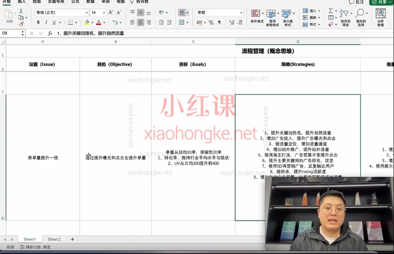Click the Borders icon
The width and height of the screenshot is (394, 254).
[x=71, y=22]
